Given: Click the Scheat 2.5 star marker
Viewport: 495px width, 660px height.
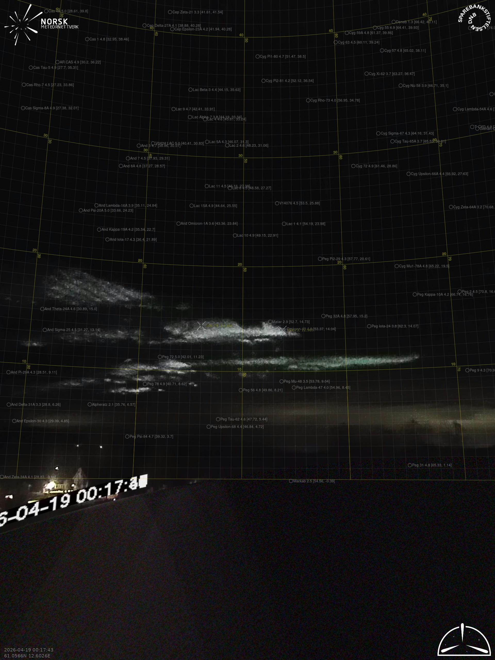Looking at the screenshot, I should coord(237,362).
